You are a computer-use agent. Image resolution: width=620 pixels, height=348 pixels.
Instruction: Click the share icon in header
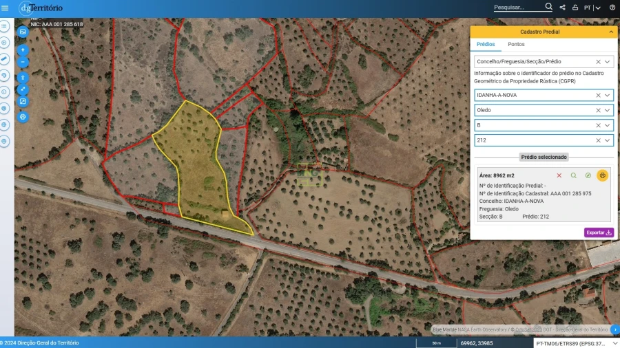[x=562, y=8]
